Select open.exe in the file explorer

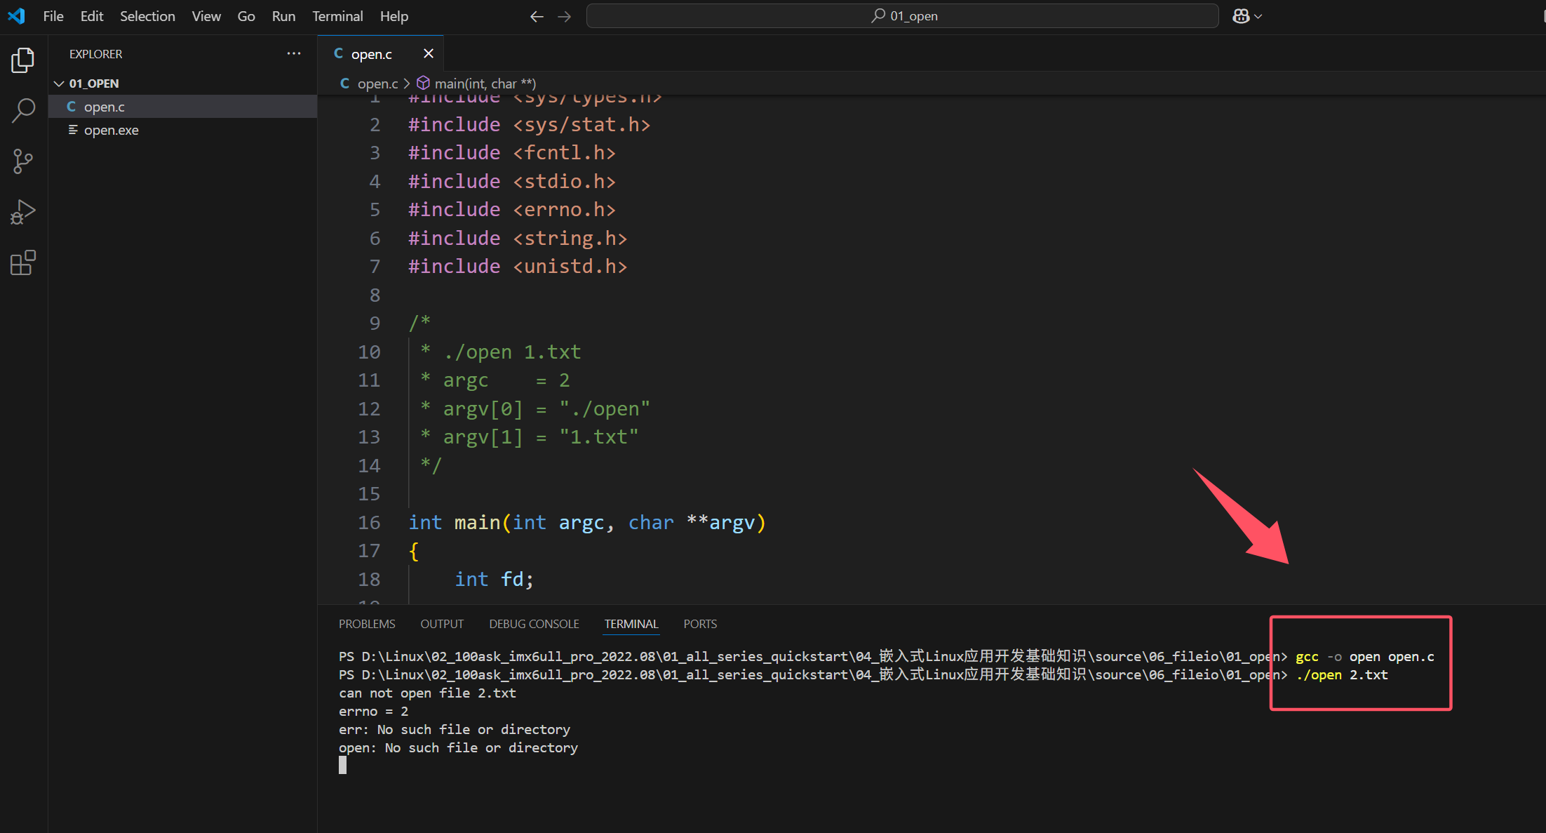tap(111, 131)
